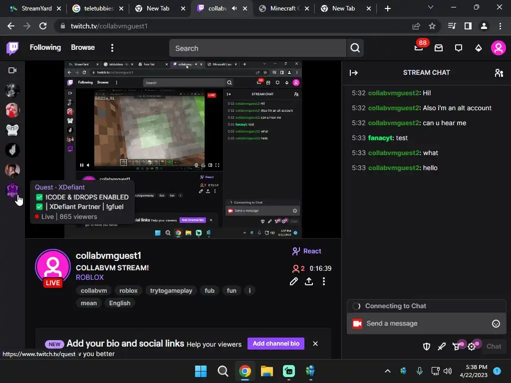511x383 pixels.
Task: Open the pink user profile avatar menu
Action: (x=499, y=48)
